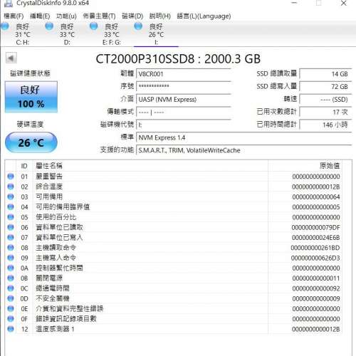Click the disk title CT2000P310SSD8 : 2000.3 GB

(178, 59)
